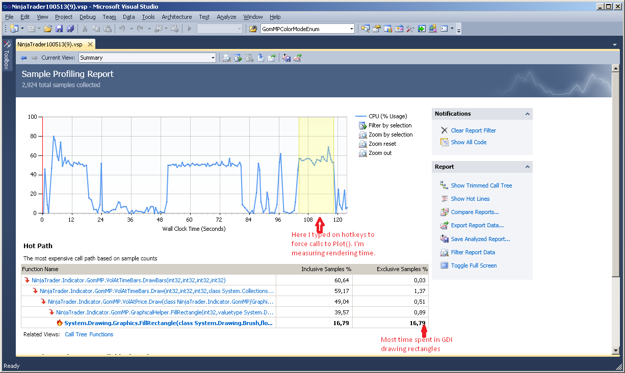Open toolbar options overflow arrow
The width and height of the screenshot is (625, 373).
(x=458, y=30)
